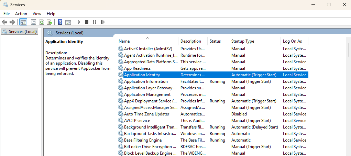Click the Forward arrow in toolbar

click(12, 22)
